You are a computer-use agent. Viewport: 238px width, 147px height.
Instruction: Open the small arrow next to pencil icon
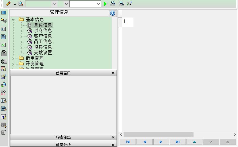point(15,4)
